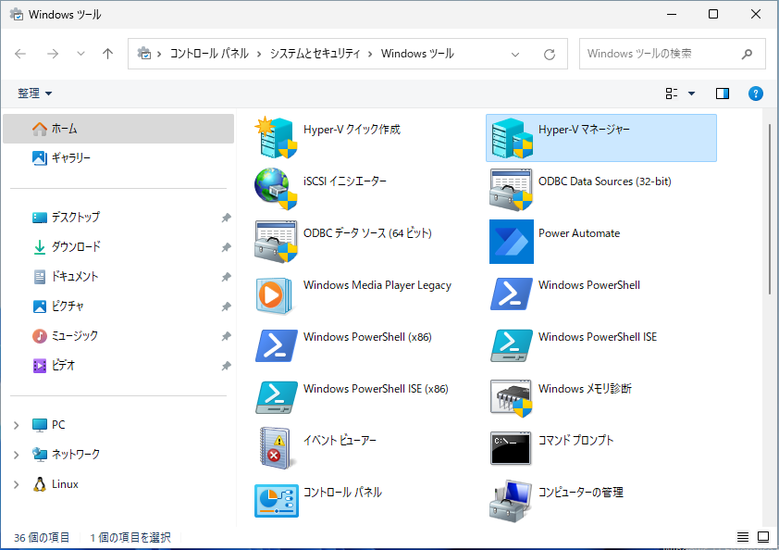This screenshot has height=550, width=779.
Task: Switch to details view in status bar
Action: point(743,537)
